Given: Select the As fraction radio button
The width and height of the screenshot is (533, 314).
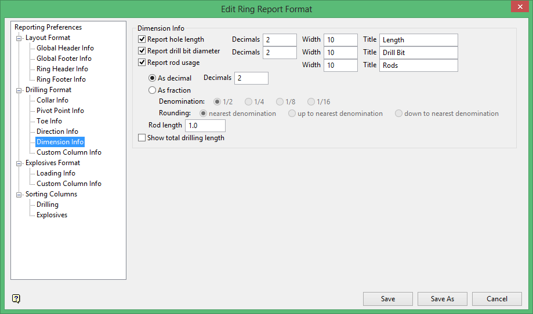Looking at the screenshot, I should [153, 90].
